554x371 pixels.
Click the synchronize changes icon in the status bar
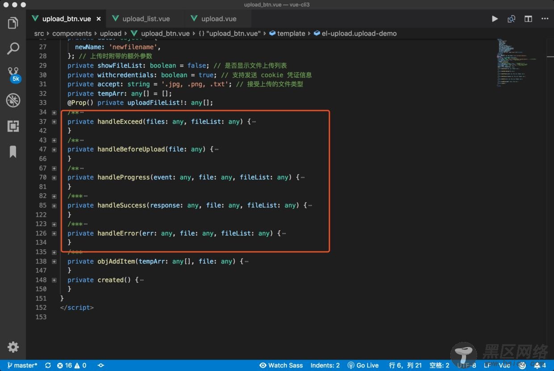[x=48, y=365]
